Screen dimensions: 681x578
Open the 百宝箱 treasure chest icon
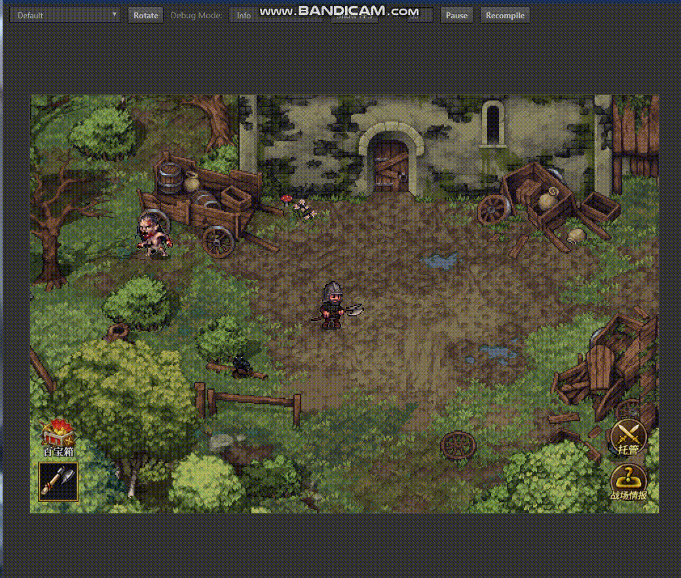(58, 437)
